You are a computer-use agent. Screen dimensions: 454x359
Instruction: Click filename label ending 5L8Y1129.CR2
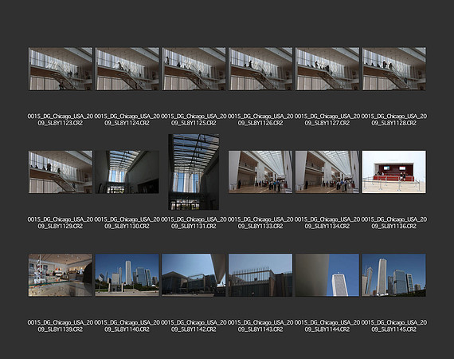[61, 223]
